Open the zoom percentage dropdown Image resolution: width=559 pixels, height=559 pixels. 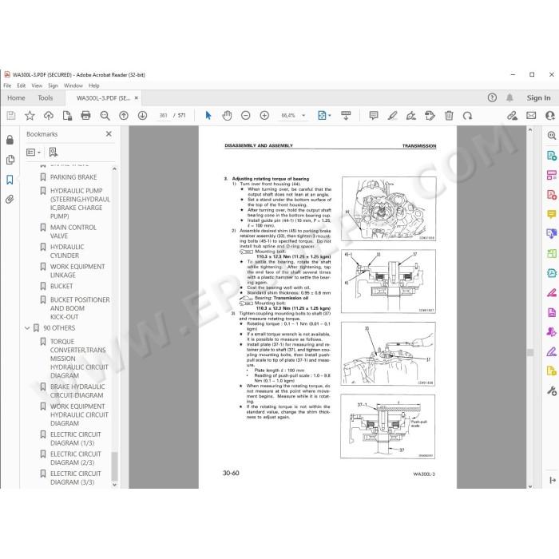coord(303,116)
